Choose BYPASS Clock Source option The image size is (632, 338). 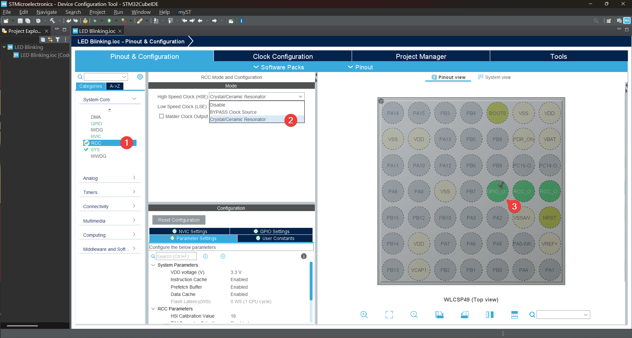click(257, 112)
